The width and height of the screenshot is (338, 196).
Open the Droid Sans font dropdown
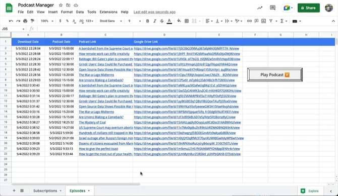(111, 21)
